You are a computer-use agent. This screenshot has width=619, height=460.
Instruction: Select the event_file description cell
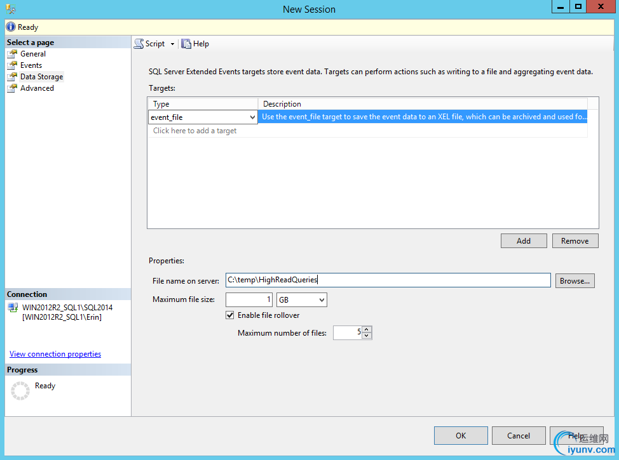[423, 117]
